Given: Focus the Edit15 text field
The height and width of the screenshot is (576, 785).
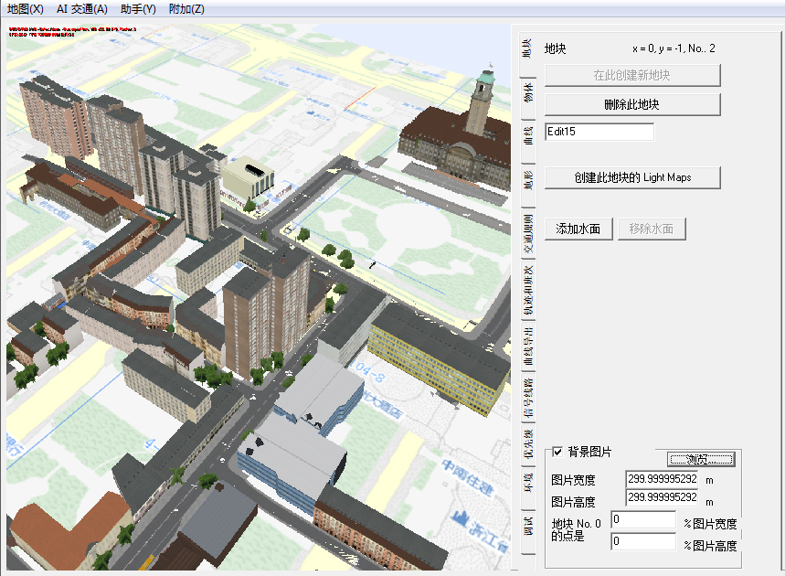Looking at the screenshot, I should pos(599,132).
